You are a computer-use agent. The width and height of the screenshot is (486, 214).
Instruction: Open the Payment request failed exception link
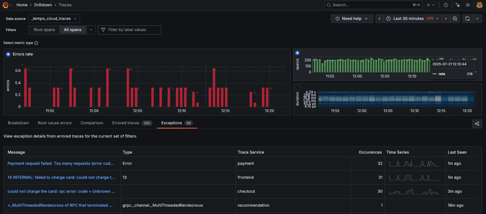(61, 163)
